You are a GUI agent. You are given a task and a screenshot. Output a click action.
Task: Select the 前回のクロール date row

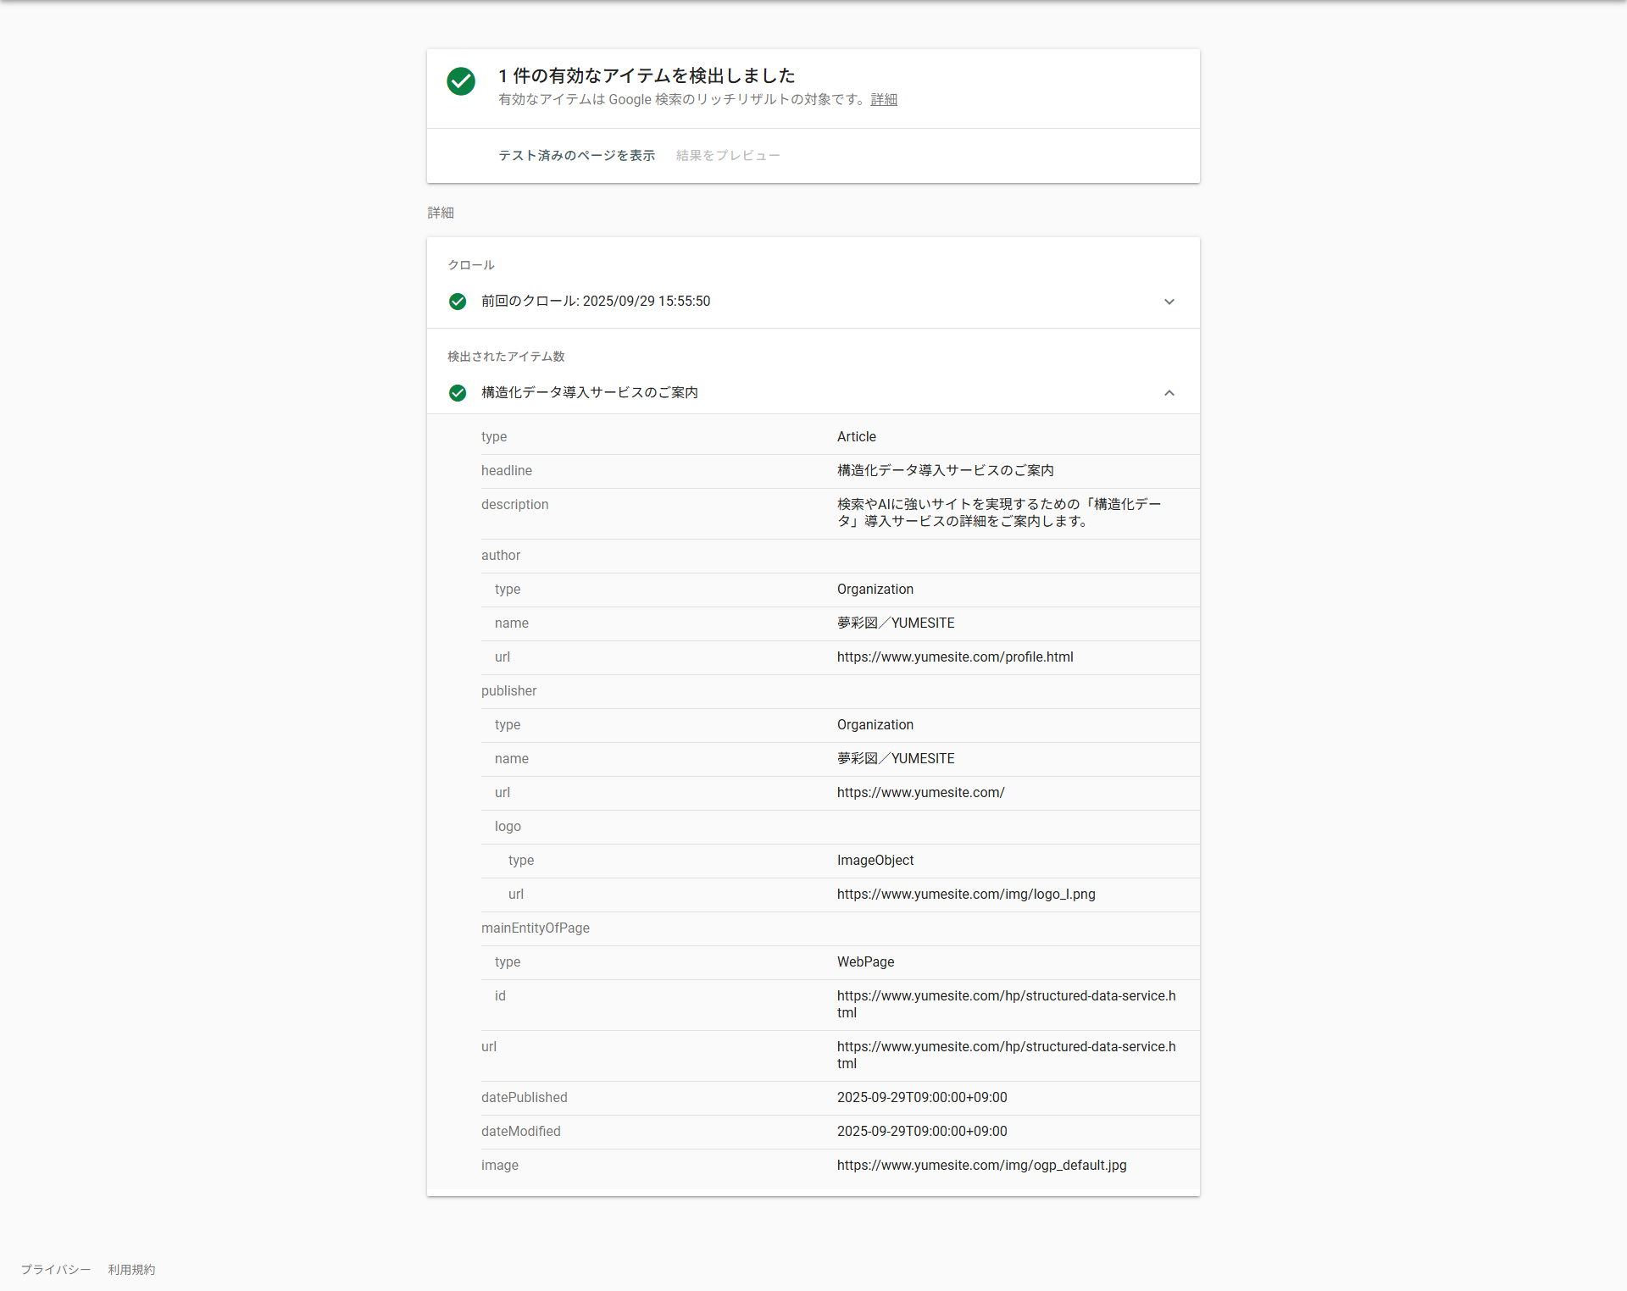pos(596,302)
